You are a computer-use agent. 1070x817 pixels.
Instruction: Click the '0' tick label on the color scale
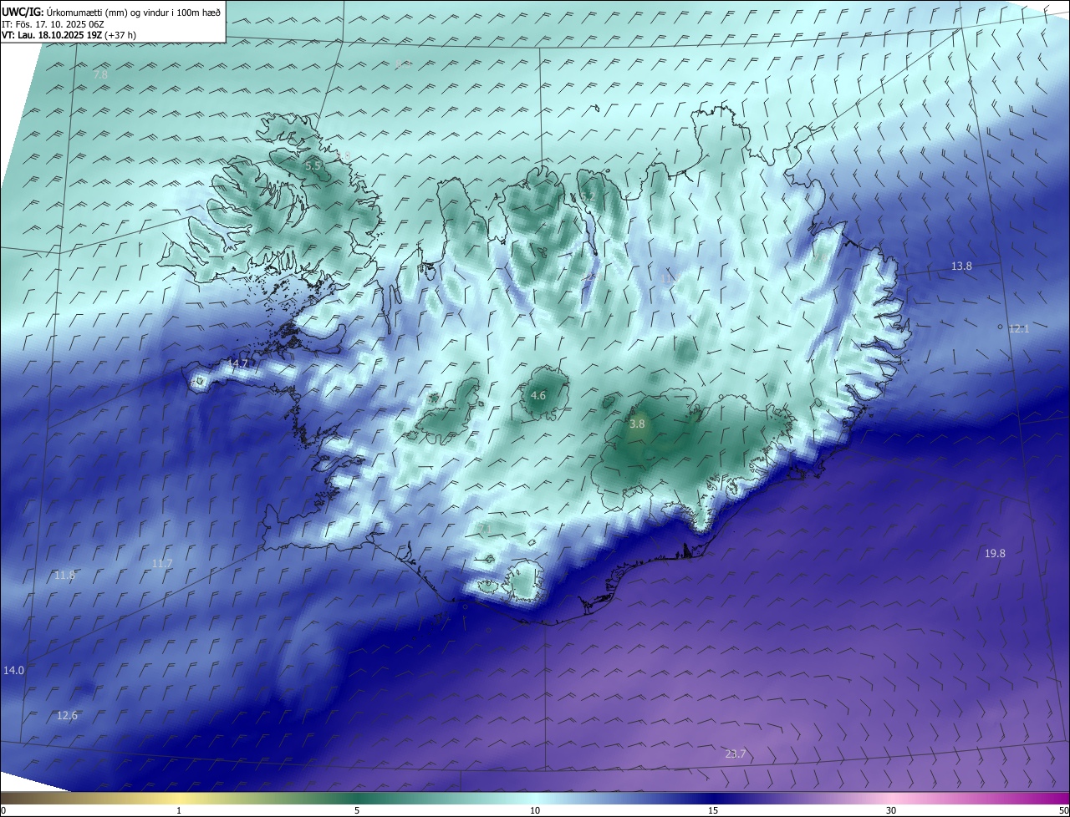pos(3,810)
